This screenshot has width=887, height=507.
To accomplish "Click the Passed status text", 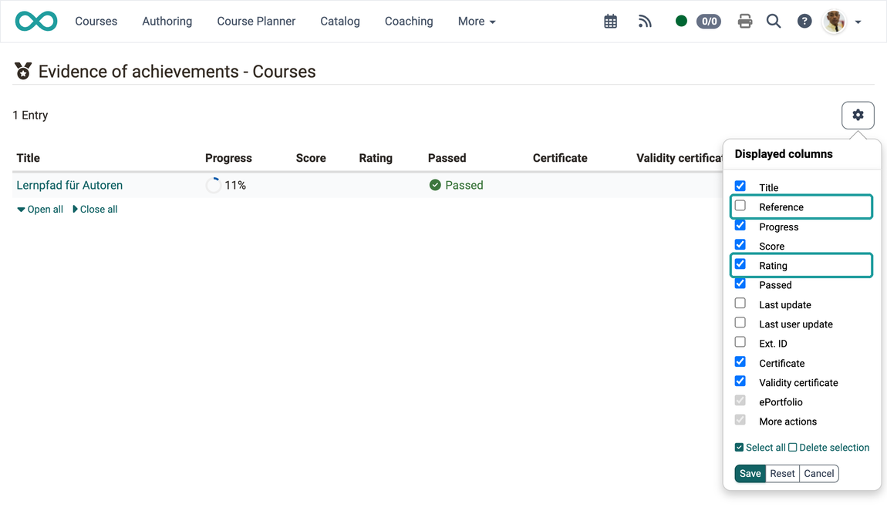I will (464, 185).
